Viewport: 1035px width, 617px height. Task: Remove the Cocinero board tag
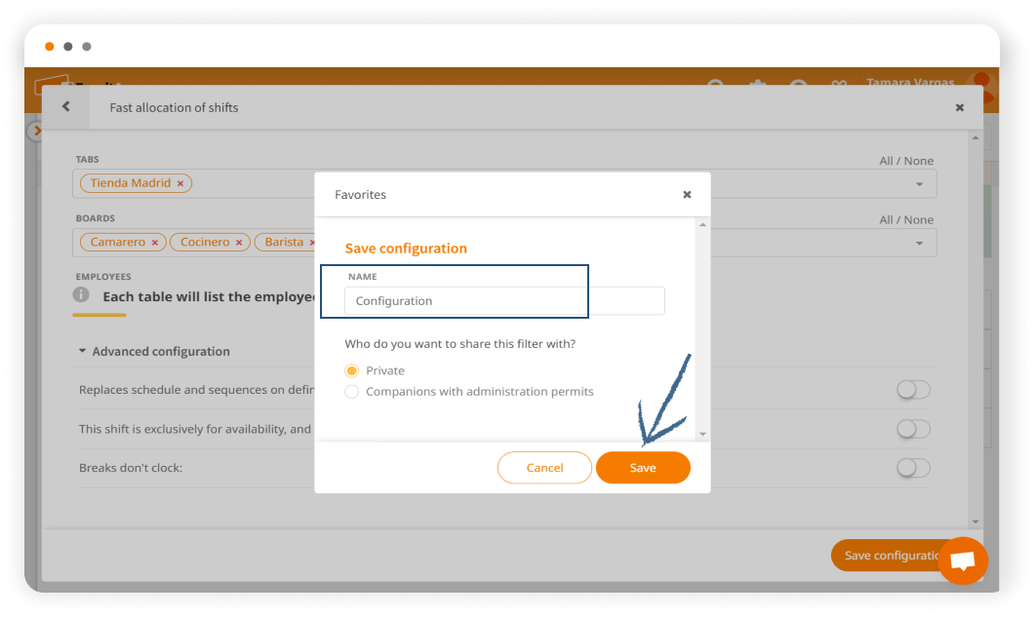click(x=240, y=242)
